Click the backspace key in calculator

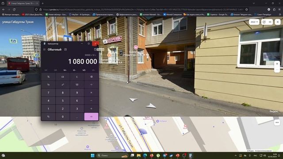pos(92,76)
